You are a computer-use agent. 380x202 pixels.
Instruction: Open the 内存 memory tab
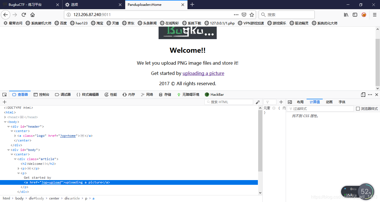tap(129, 95)
